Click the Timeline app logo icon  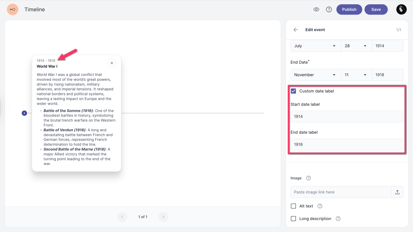13,9
